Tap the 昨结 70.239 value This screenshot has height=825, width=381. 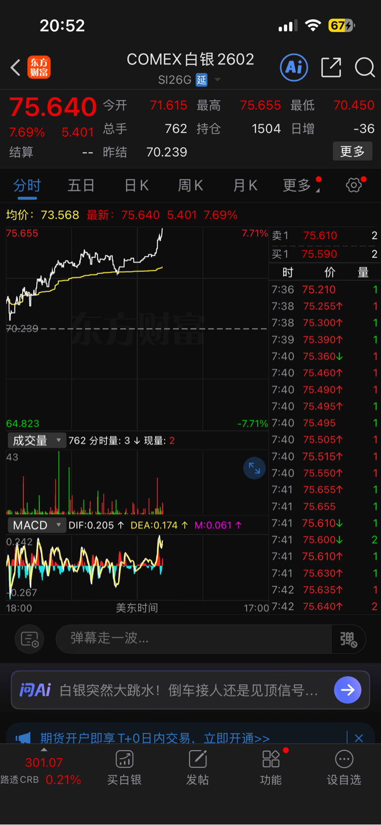click(x=167, y=152)
